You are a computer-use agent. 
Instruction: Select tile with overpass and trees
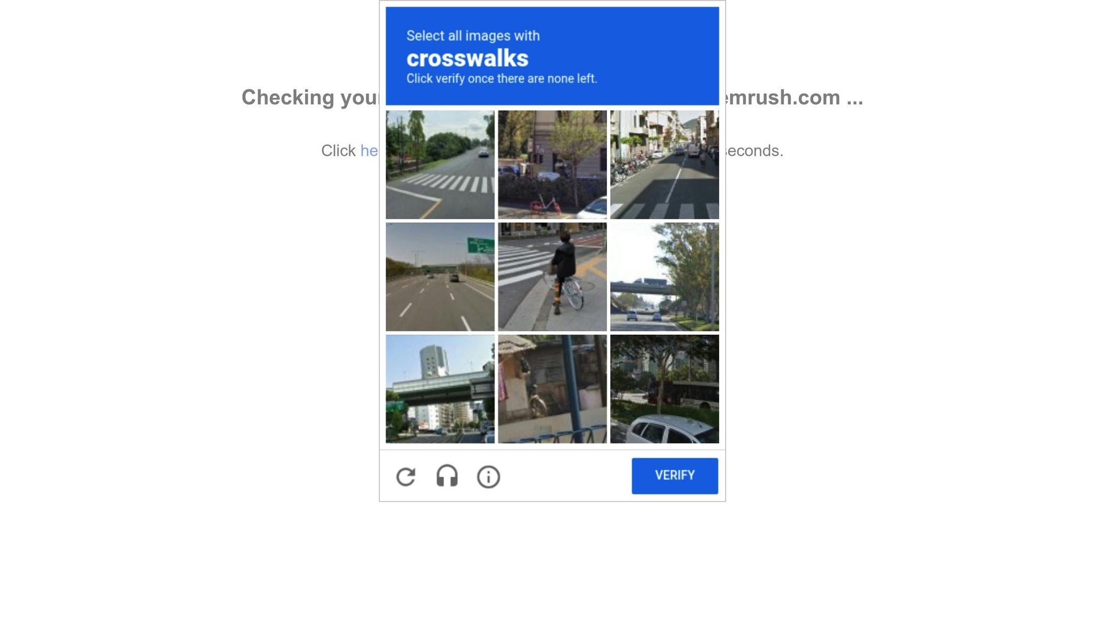click(664, 277)
